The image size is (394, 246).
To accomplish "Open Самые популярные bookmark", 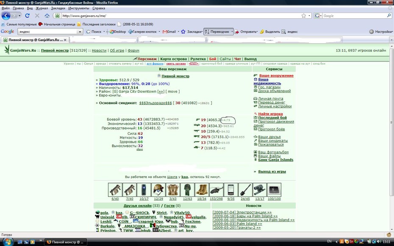I will (19, 25).
